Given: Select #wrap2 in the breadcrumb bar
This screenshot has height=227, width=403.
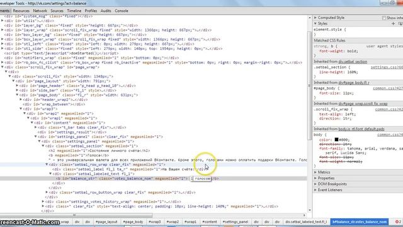Looking at the screenshot, I should click(173, 221).
